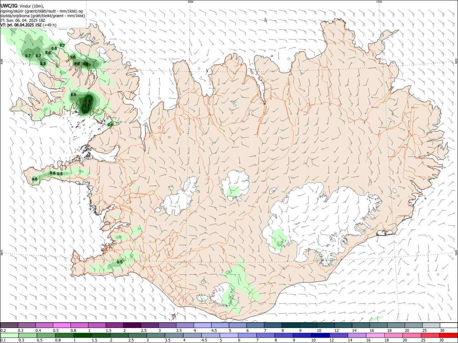Select medium green rain swatch between 0.5 and 0.8
This screenshot has height=343, width=458.
pos(46,335)
